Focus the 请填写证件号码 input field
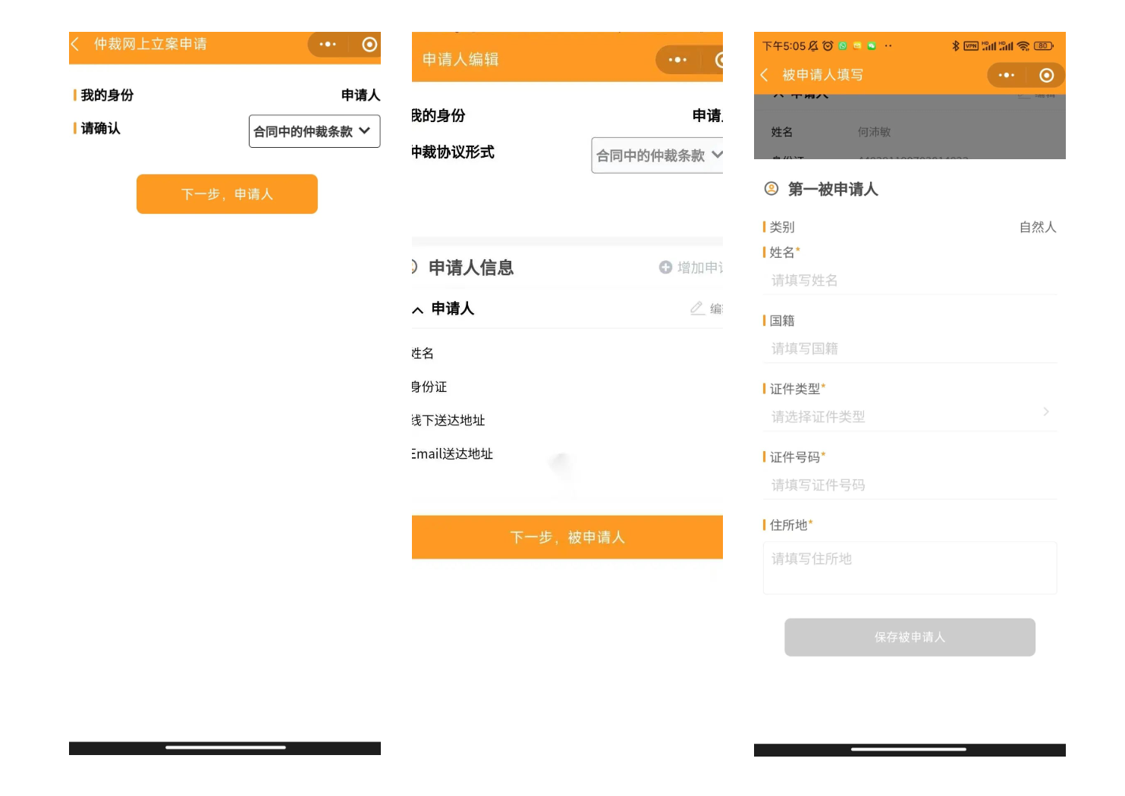The width and height of the screenshot is (1125, 796). tap(910, 485)
